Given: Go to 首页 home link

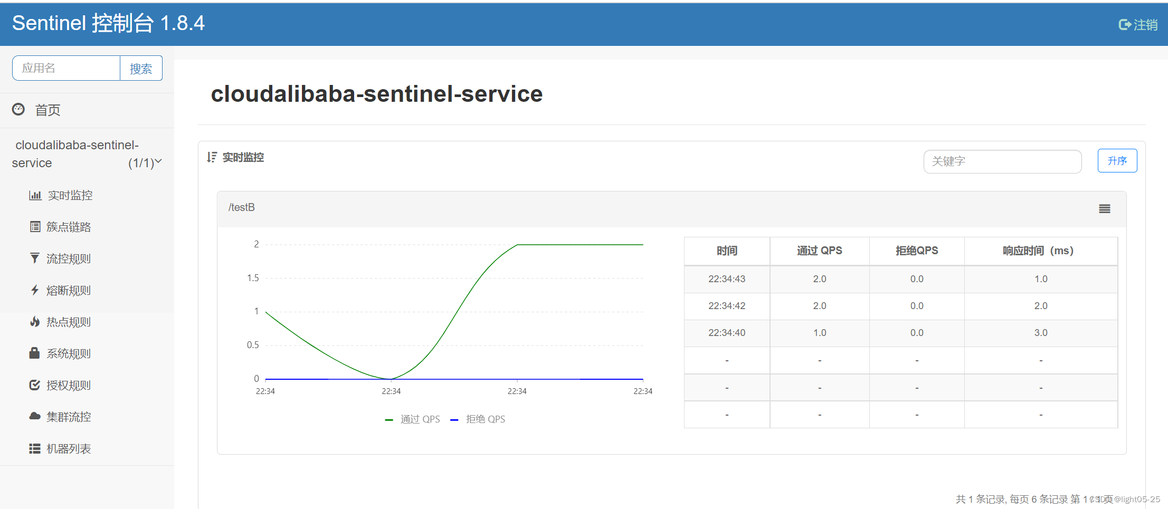Looking at the screenshot, I should pos(48,110).
